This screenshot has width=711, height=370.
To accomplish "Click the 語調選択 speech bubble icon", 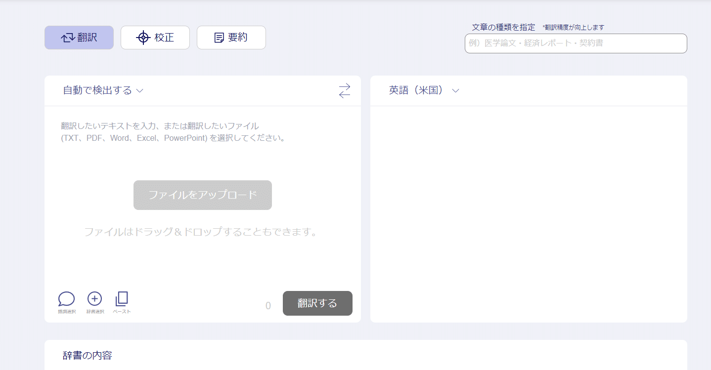I will point(66,299).
